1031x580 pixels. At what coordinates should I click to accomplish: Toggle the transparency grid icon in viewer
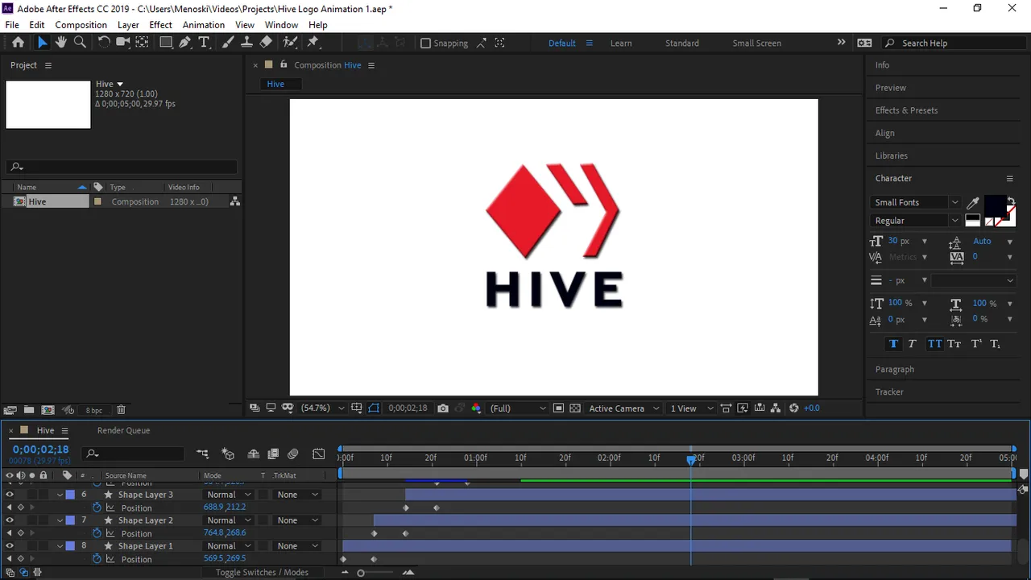pyautogui.click(x=575, y=408)
